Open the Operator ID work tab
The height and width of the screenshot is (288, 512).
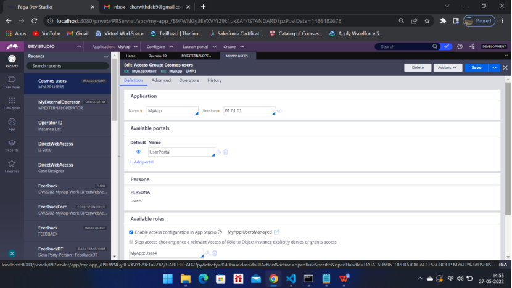[x=157, y=56]
